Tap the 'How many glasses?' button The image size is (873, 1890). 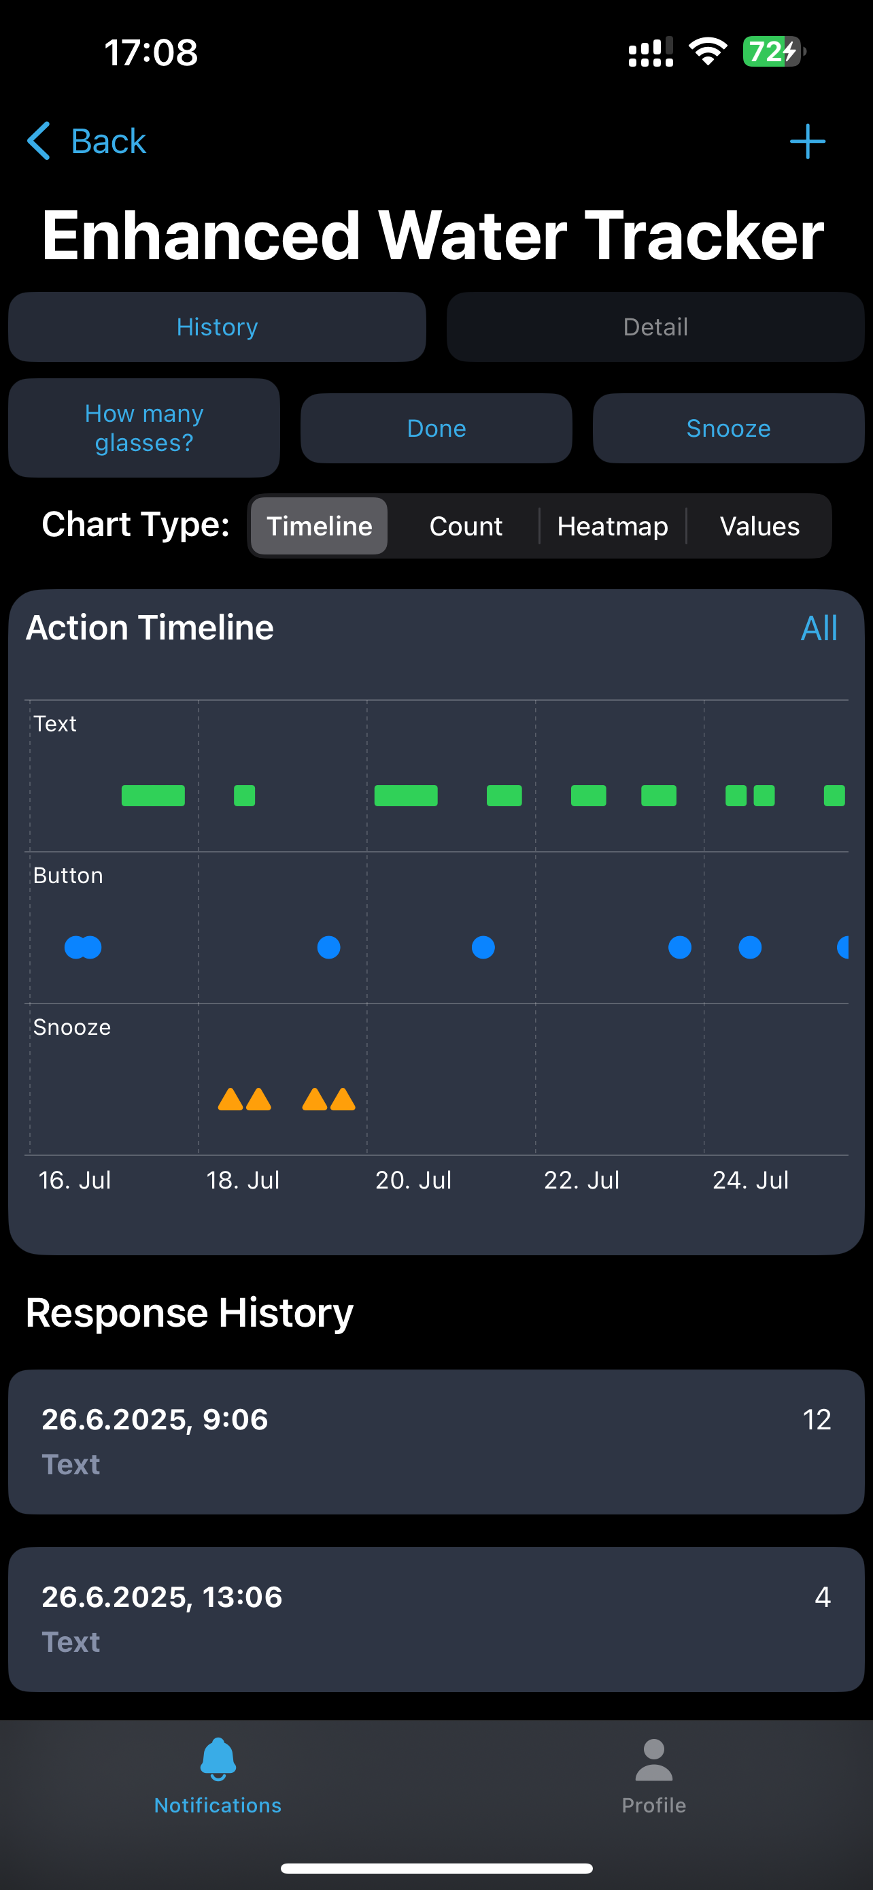tap(143, 428)
